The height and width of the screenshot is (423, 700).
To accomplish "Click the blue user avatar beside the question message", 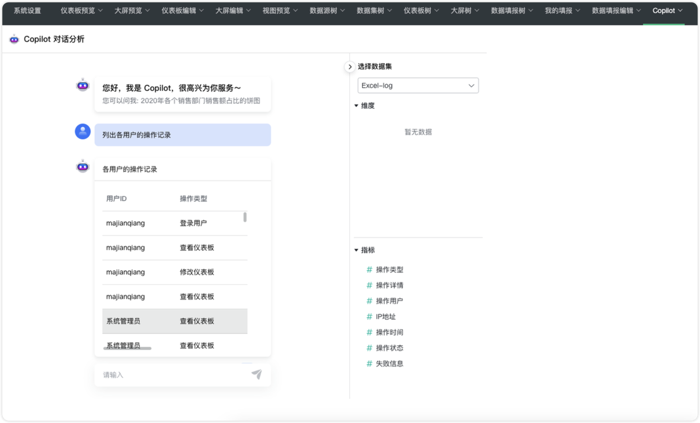I will point(83,131).
